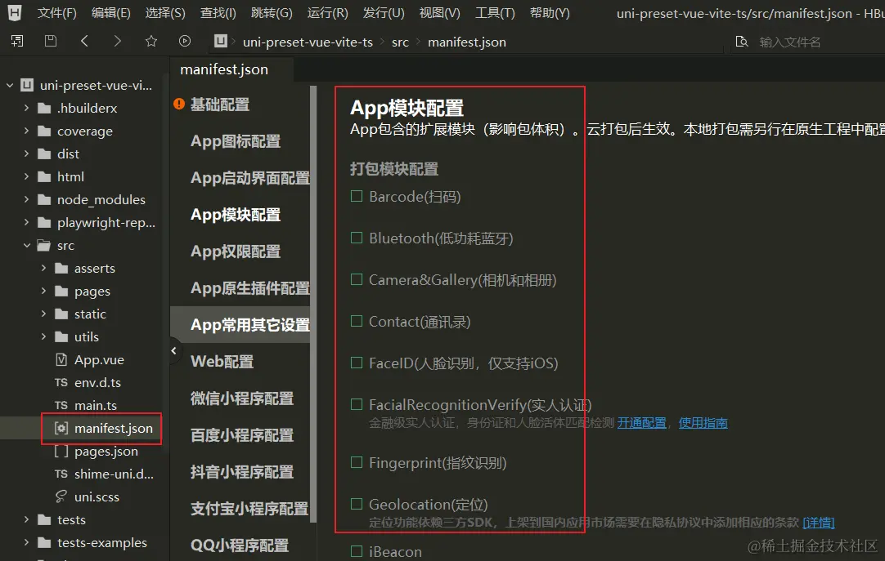Click the .hbuilderx folder icon
Image resolution: width=885 pixels, height=561 pixels.
[x=44, y=108]
